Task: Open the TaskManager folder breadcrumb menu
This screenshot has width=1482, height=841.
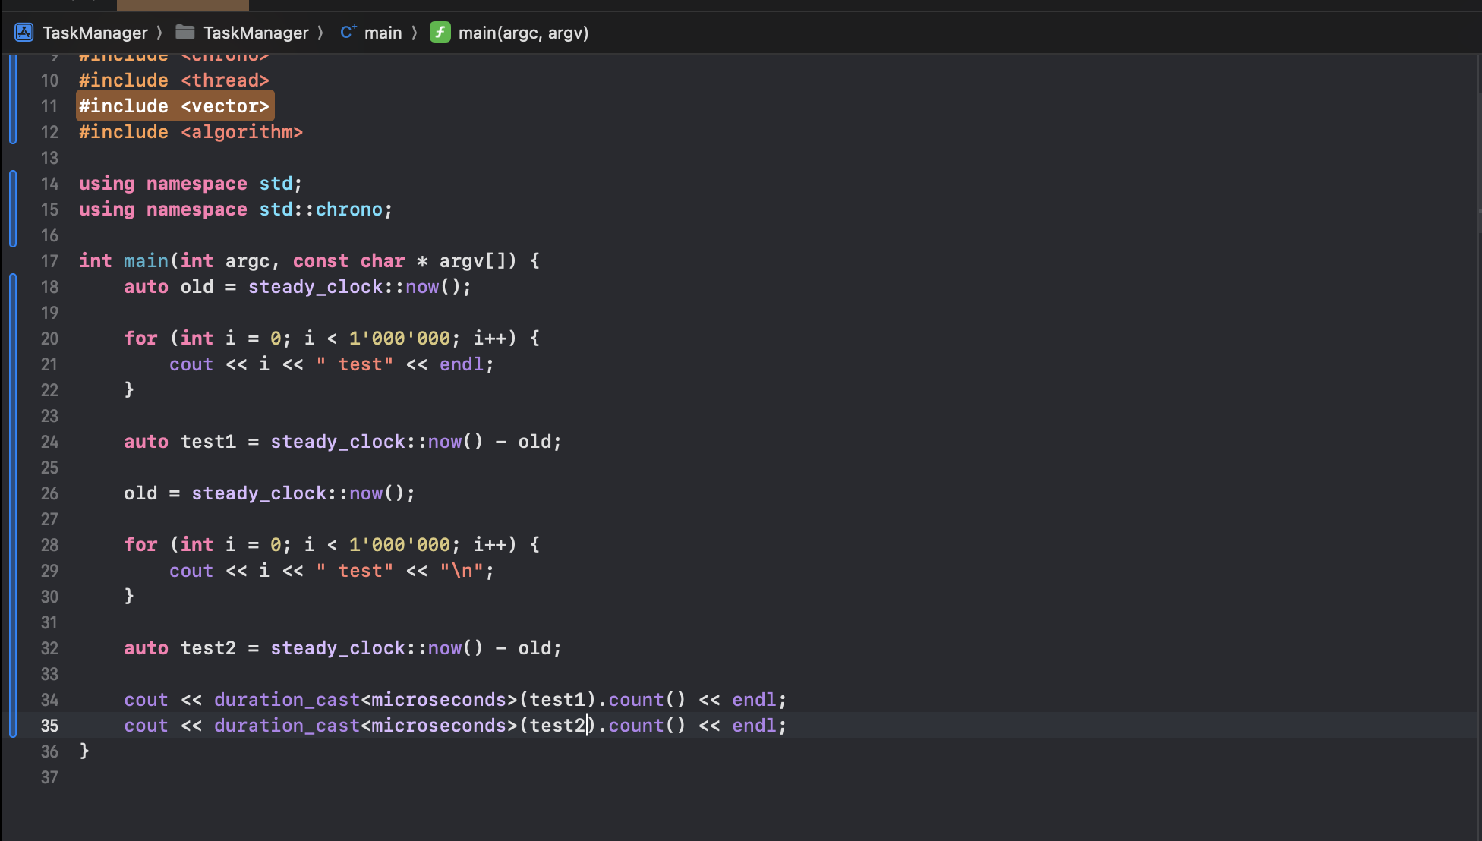Action: point(256,33)
